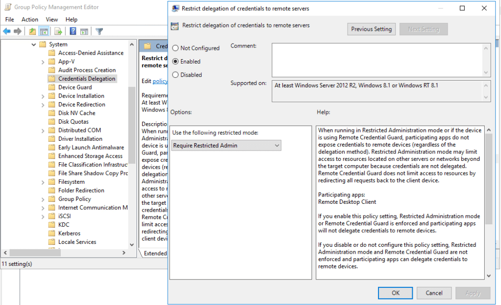Open Help via blue question mark icon
Viewport: 501px width, 305px height.
pyautogui.click(x=73, y=31)
